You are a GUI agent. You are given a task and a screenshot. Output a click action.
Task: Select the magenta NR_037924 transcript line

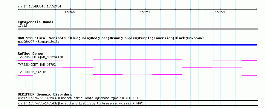point(137,67)
